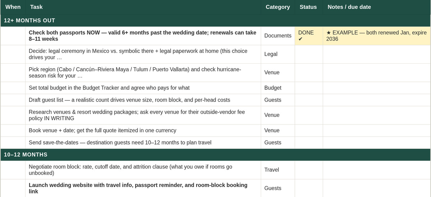Select the 'Decide: legal ceremony in Mexico' task
431x197 pixels.
click(x=143, y=54)
